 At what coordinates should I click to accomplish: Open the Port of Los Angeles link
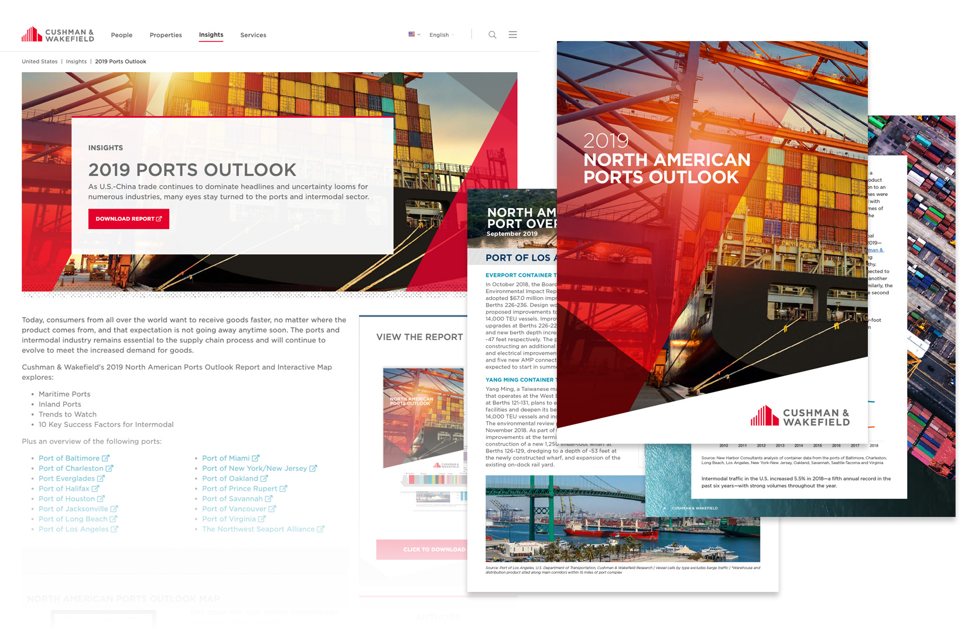tap(74, 529)
